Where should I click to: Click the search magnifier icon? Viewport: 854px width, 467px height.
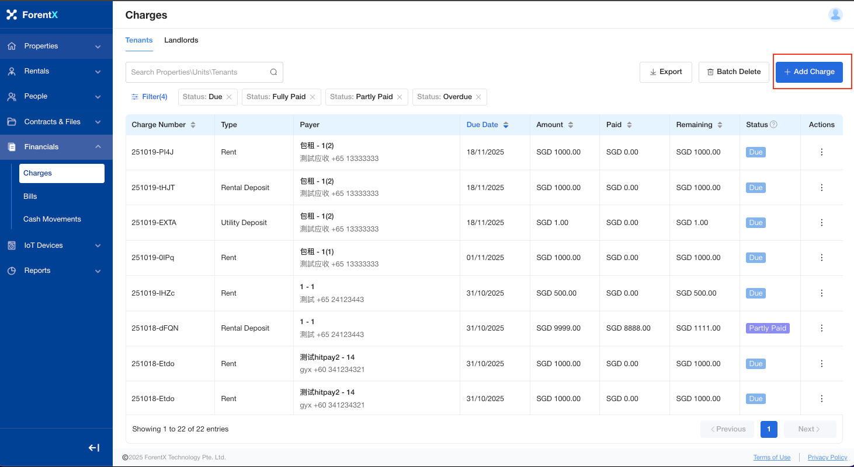click(273, 72)
